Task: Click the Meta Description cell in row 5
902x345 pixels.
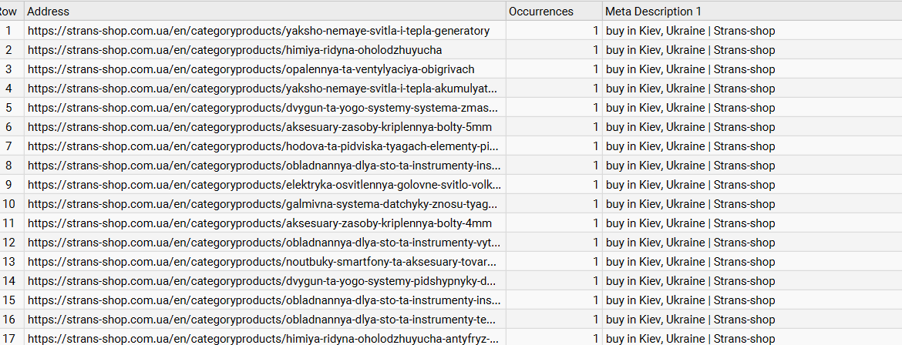Action: tap(752, 108)
